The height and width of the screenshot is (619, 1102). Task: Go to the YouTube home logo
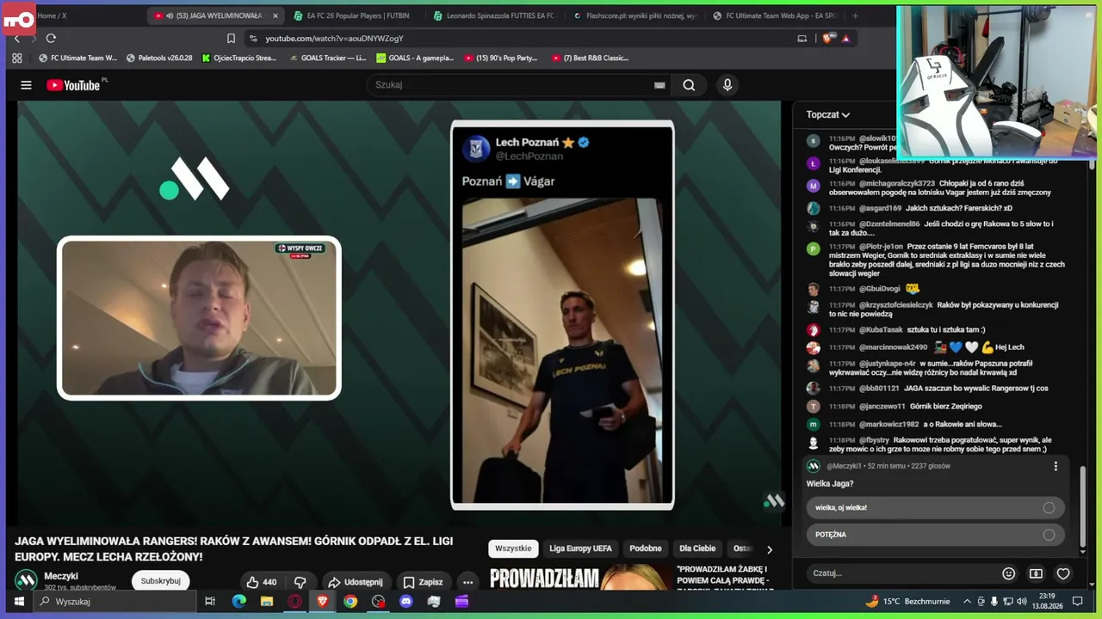[x=74, y=85]
